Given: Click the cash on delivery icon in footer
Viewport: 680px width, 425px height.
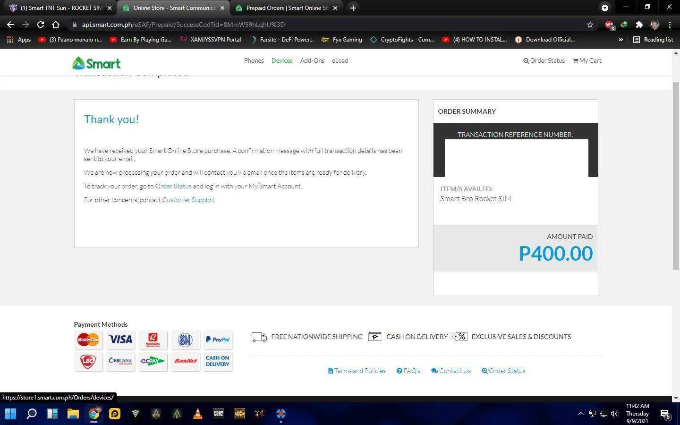Looking at the screenshot, I should click(x=374, y=336).
